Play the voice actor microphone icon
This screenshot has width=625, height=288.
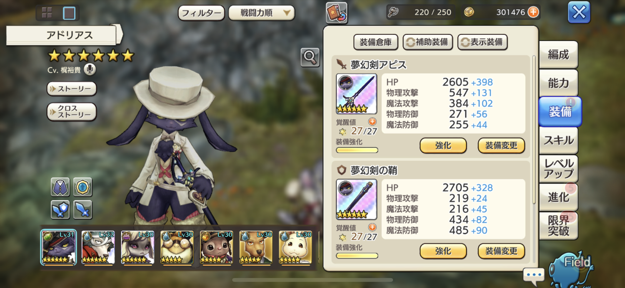[90, 69]
